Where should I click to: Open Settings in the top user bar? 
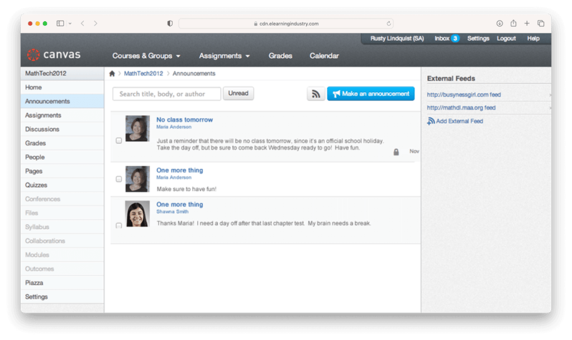478,39
